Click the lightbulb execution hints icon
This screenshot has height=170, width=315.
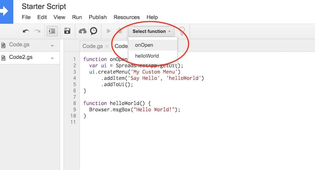coord(182,31)
